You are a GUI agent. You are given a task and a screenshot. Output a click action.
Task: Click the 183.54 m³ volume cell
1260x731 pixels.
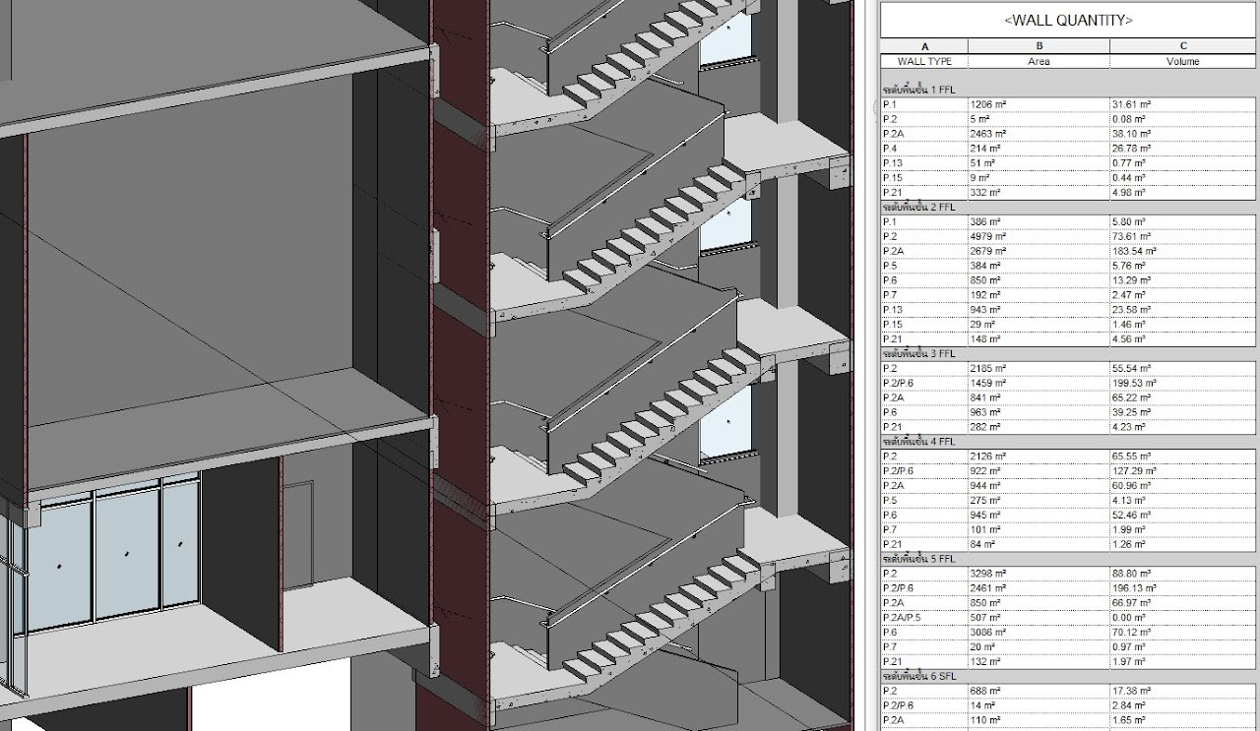click(1182, 252)
